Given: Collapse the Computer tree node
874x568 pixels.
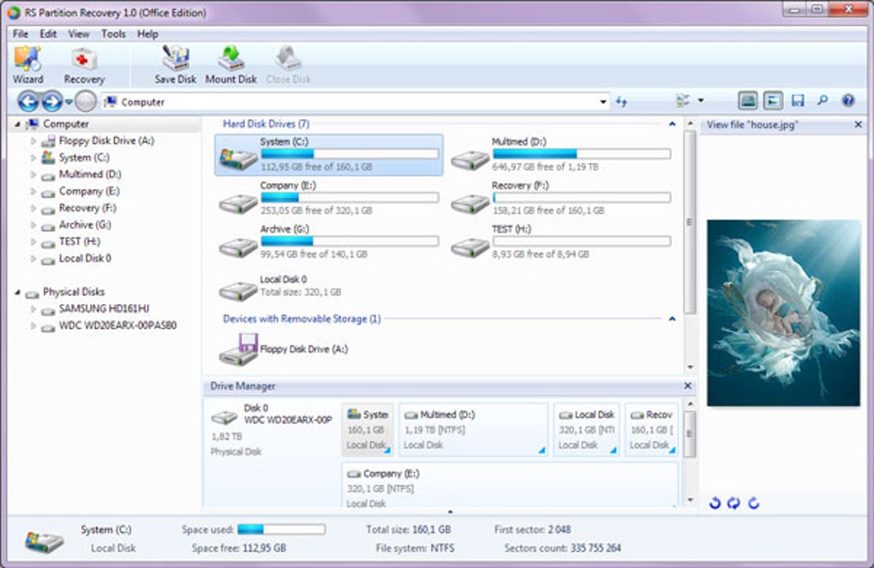Looking at the screenshot, I should click(17, 123).
